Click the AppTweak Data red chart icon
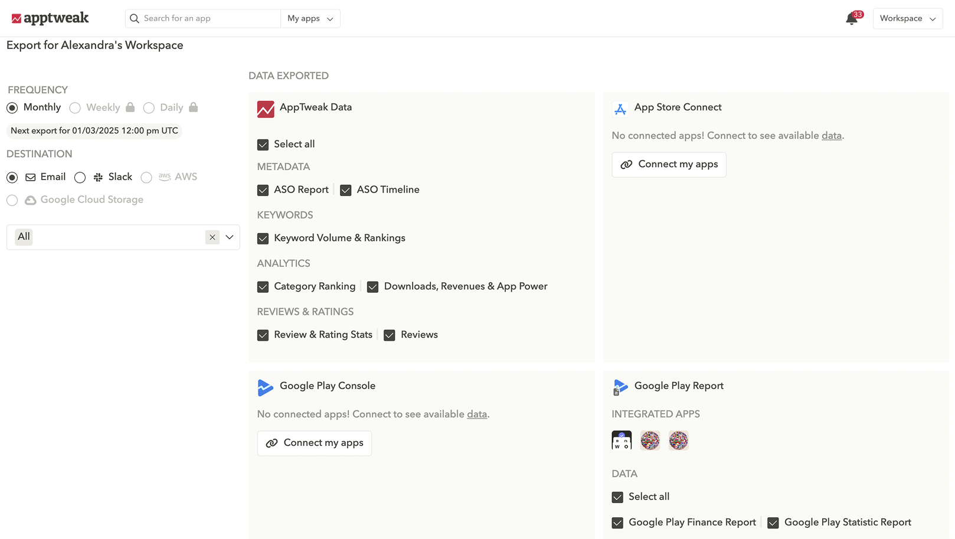The width and height of the screenshot is (955, 539). [x=265, y=109]
